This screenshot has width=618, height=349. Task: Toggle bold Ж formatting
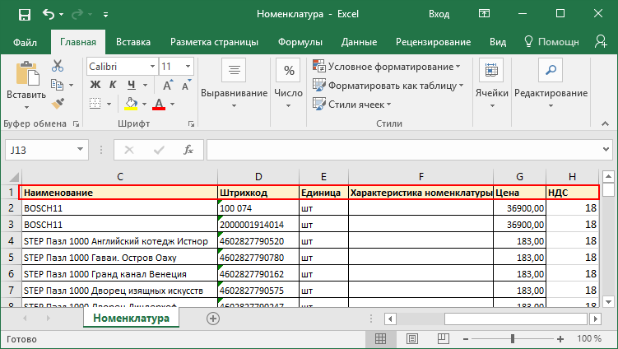coord(95,85)
